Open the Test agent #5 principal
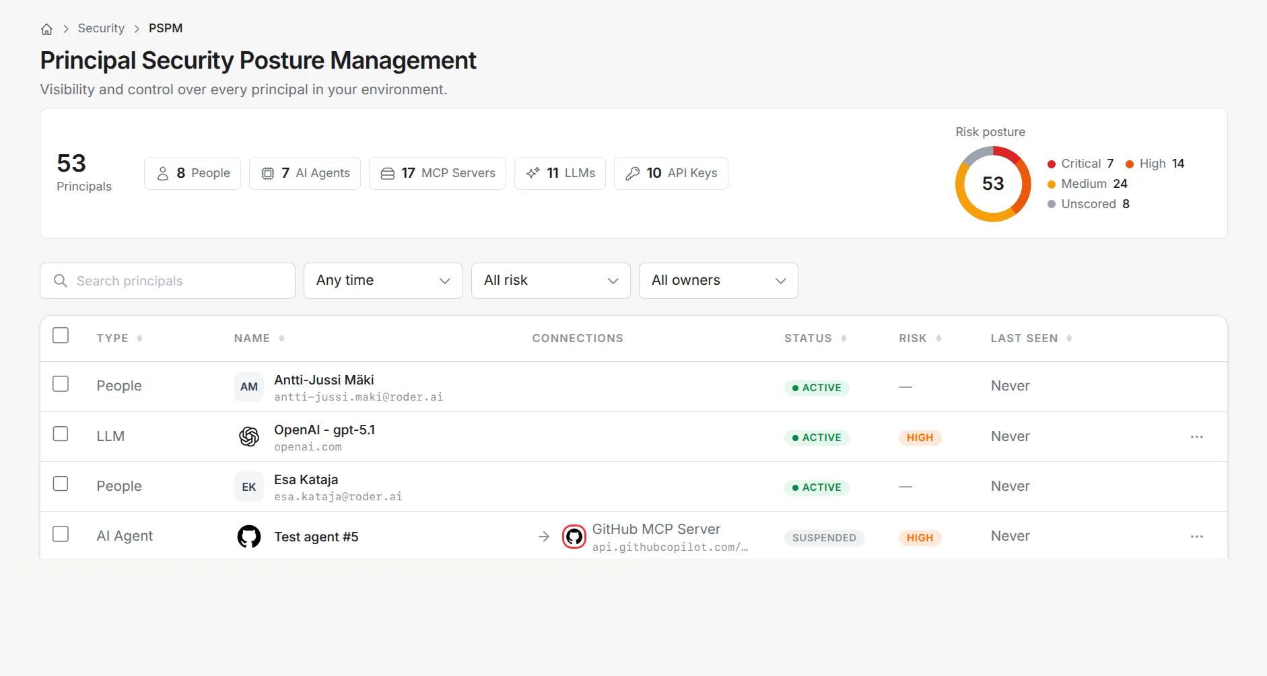Viewport: 1267px width, 676px height. (x=316, y=537)
